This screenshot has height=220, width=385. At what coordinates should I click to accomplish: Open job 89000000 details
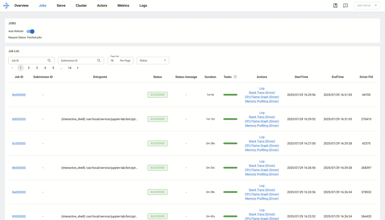coord(19,216)
